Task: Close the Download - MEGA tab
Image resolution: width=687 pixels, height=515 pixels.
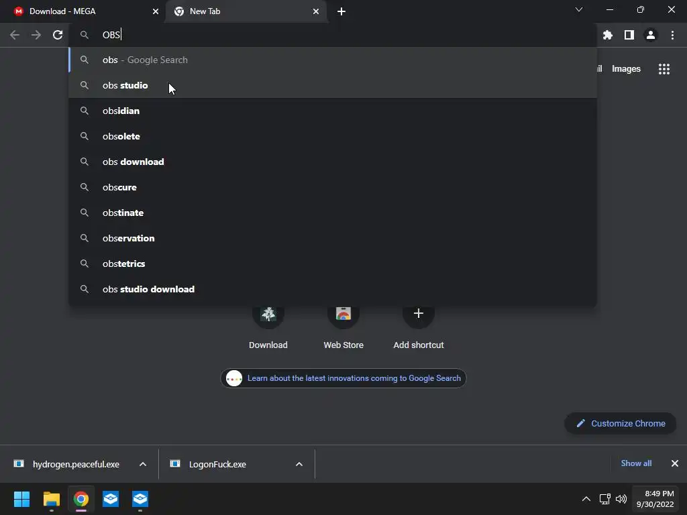Action: (156, 11)
